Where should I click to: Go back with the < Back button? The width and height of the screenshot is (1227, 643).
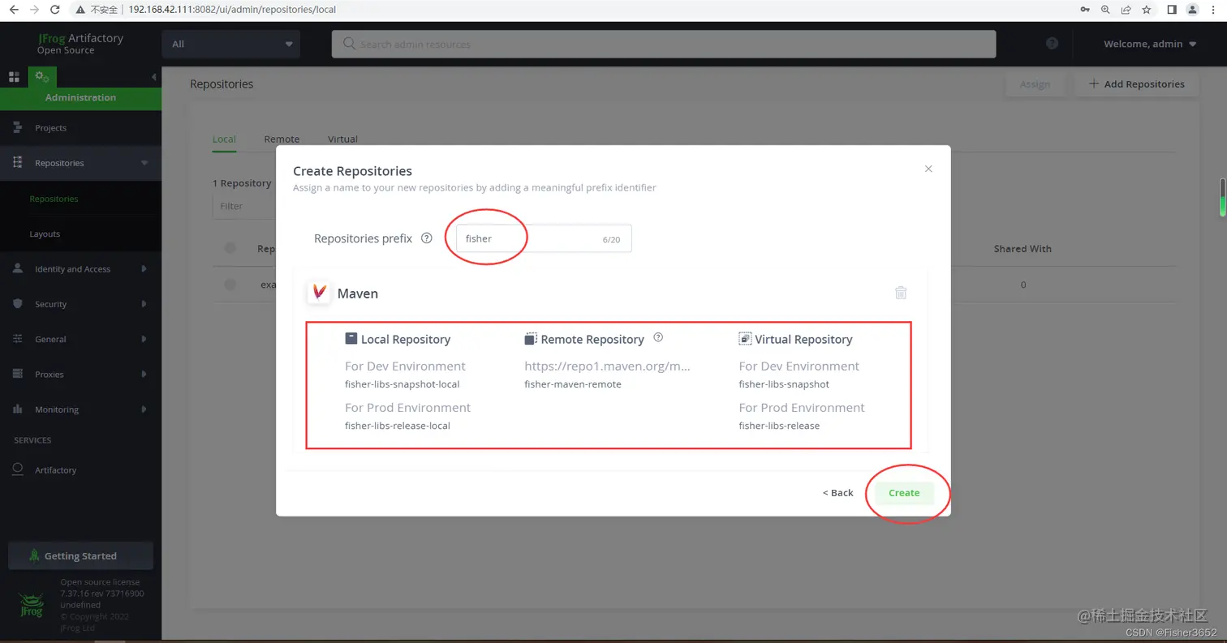837,493
